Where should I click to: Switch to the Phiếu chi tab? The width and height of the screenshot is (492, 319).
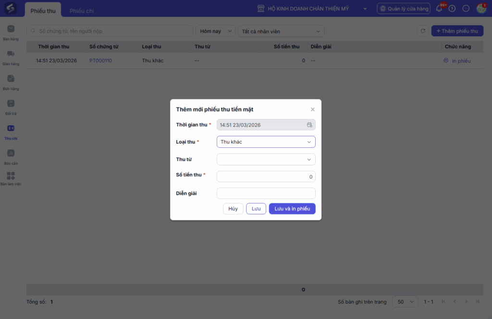click(82, 11)
